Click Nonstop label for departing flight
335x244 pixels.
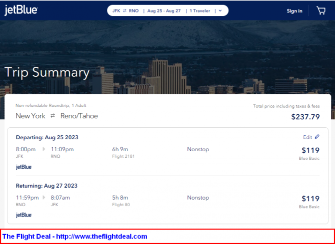[x=198, y=149]
